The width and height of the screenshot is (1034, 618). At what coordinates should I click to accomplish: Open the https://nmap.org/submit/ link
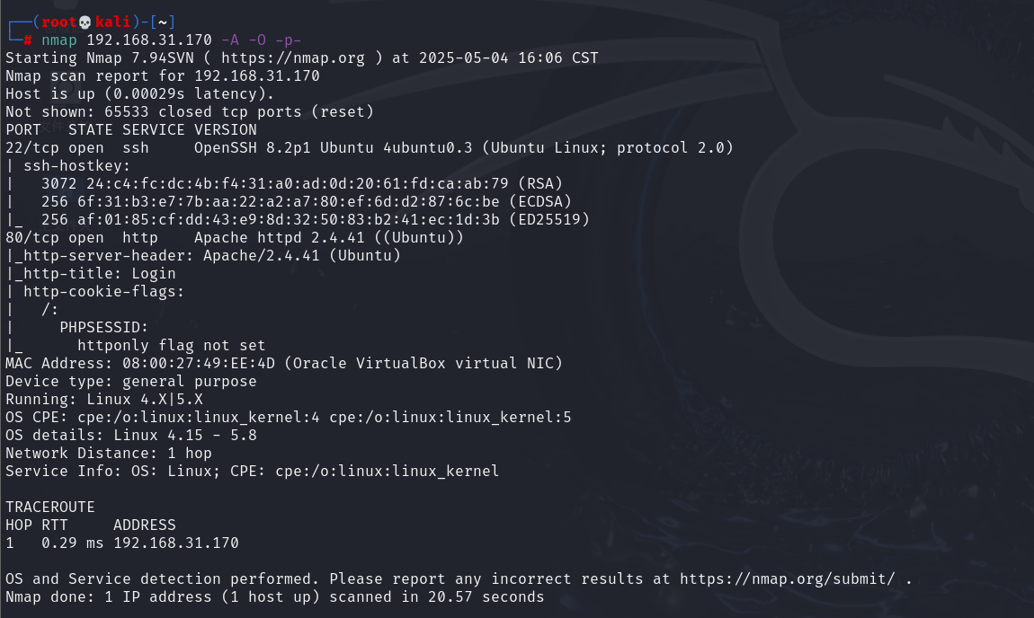point(788,579)
